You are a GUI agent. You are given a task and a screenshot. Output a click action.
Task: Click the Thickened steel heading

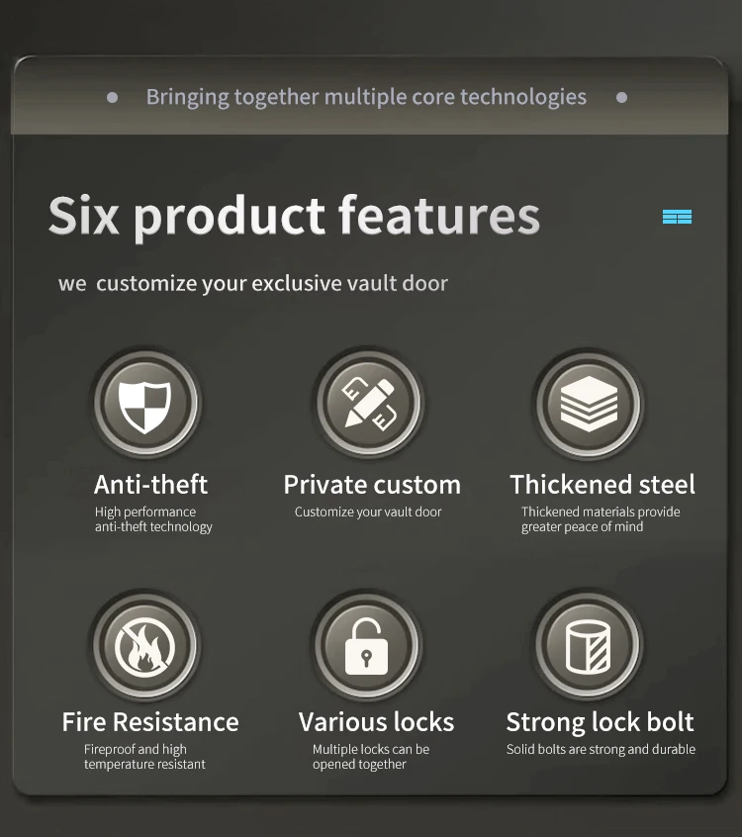pyautogui.click(x=603, y=485)
